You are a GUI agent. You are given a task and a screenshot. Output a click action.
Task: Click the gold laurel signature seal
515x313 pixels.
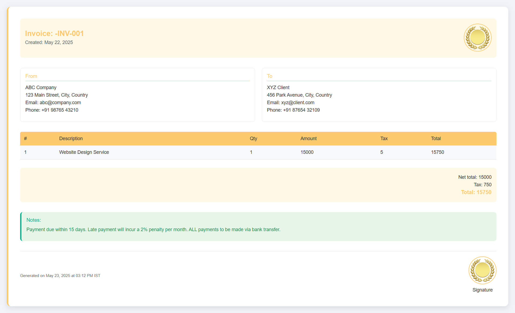click(x=482, y=270)
